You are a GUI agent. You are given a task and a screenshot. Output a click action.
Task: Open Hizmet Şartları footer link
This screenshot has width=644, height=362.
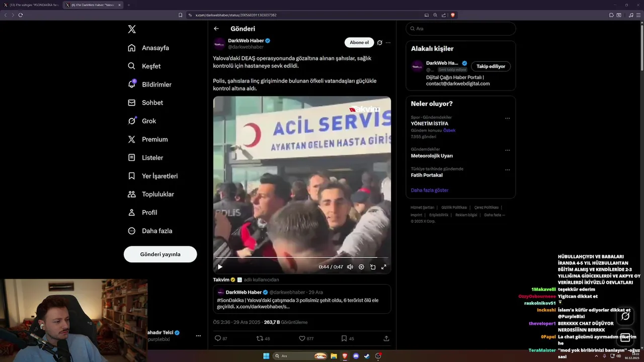[422, 208]
